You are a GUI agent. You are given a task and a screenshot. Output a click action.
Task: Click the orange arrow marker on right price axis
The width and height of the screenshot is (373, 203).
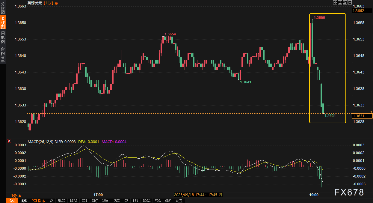coord(371,112)
